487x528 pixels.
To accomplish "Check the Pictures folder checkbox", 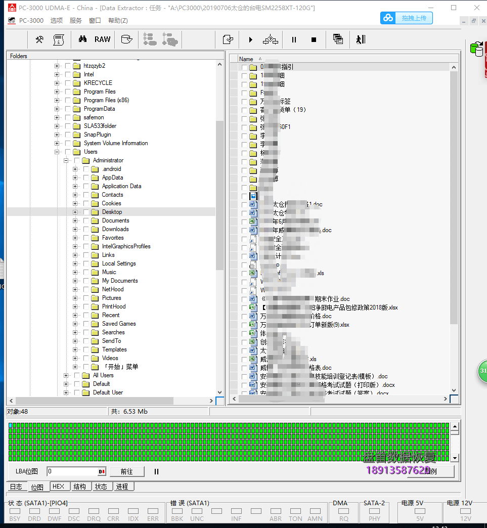I will (x=86, y=298).
